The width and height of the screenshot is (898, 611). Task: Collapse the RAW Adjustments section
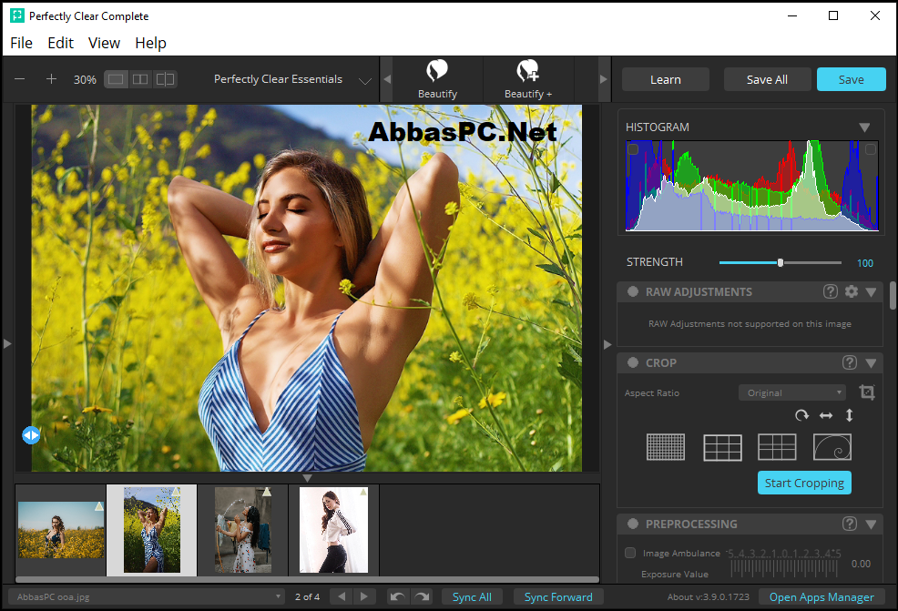(871, 292)
